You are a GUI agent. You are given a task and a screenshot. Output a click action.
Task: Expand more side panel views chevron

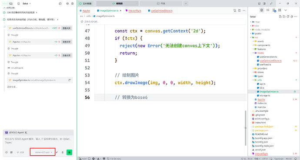click(x=286, y=10)
